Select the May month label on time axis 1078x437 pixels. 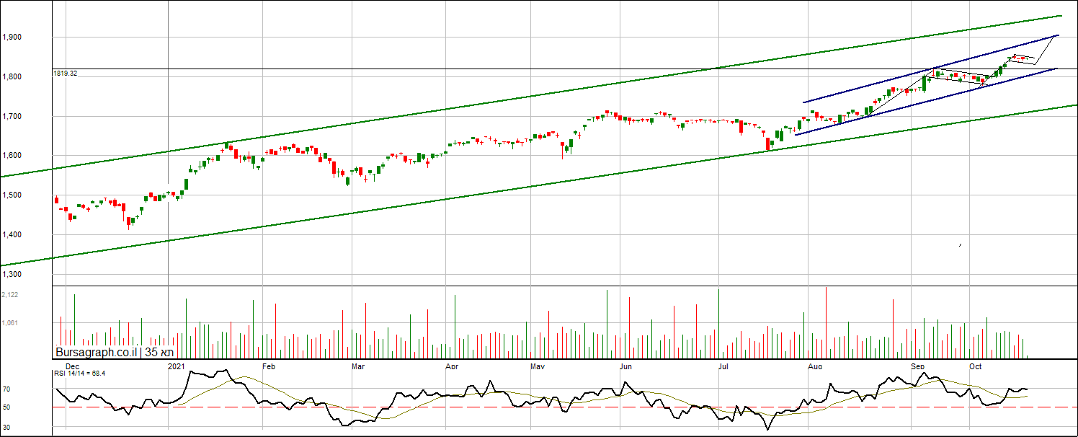pyautogui.click(x=538, y=366)
